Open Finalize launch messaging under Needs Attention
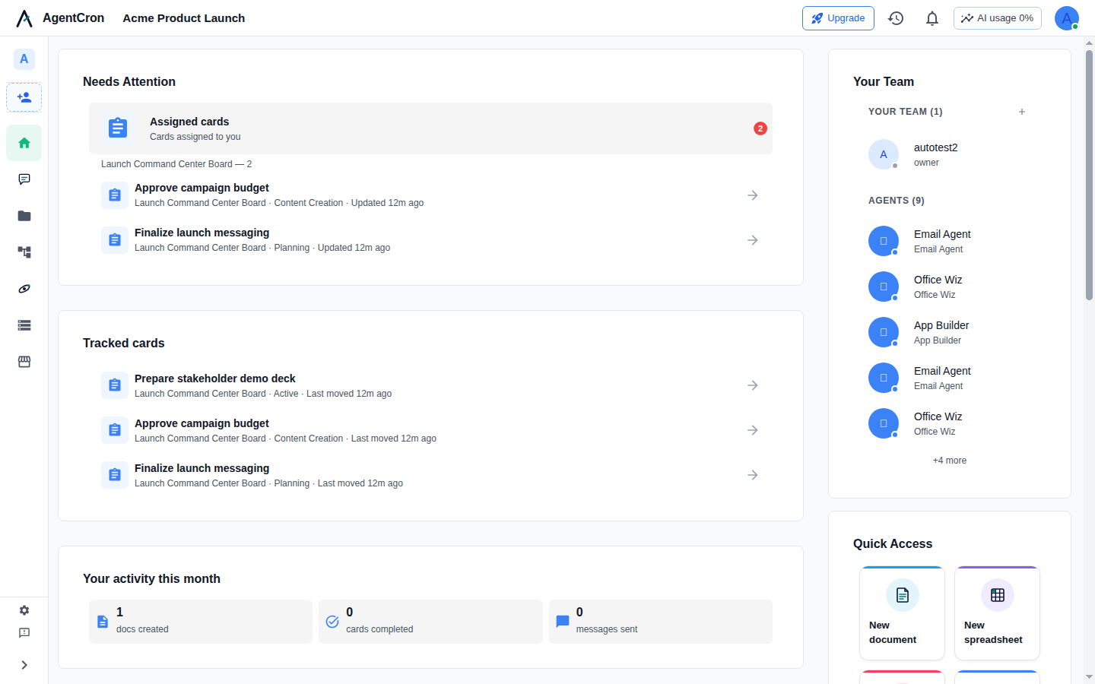1095x684 pixels. 430,240
